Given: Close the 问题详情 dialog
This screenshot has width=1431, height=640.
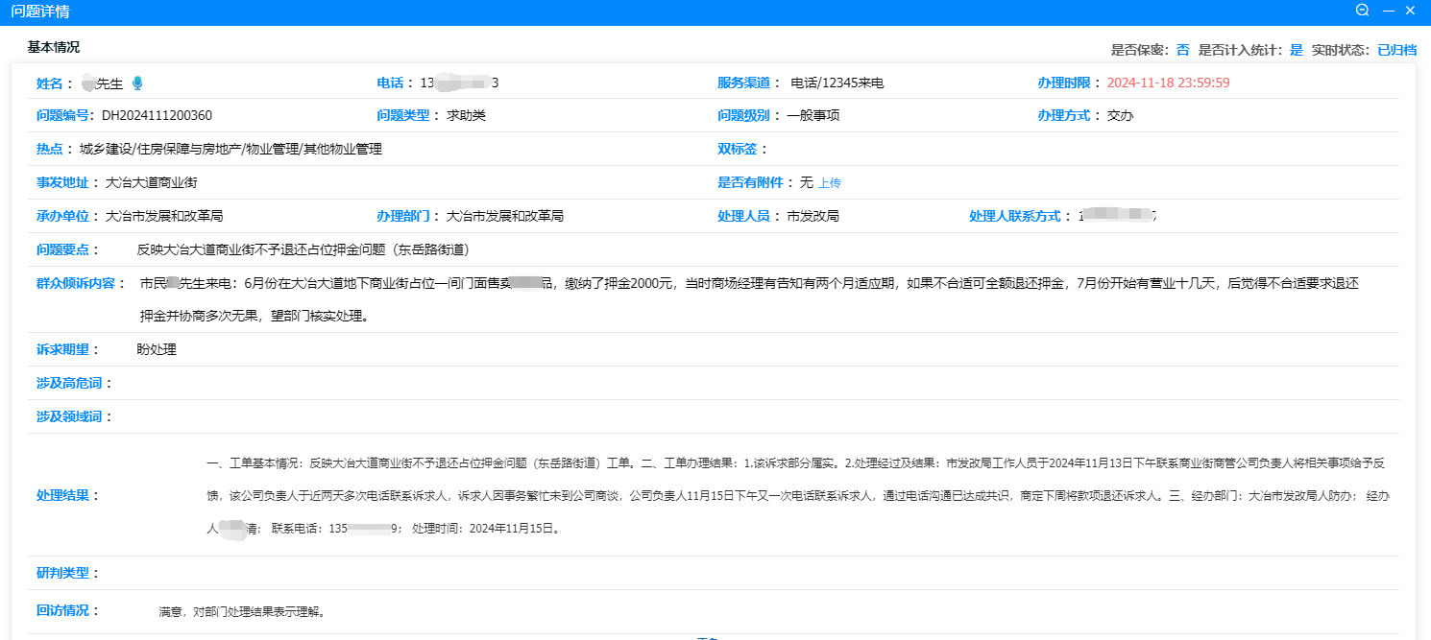Looking at the screenshot, I should [x=1411, y=11].
